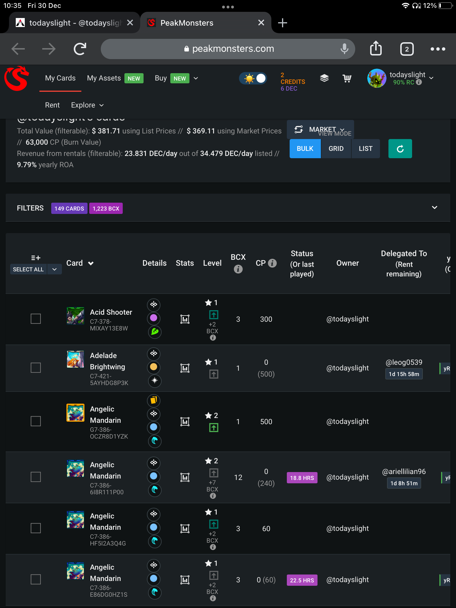
Task: Click the blue rarity circle on Angelic Mandarin G7-386
Action: tap(154, 427)
